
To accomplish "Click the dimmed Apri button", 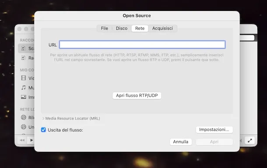I will click(x=214, y=142).
